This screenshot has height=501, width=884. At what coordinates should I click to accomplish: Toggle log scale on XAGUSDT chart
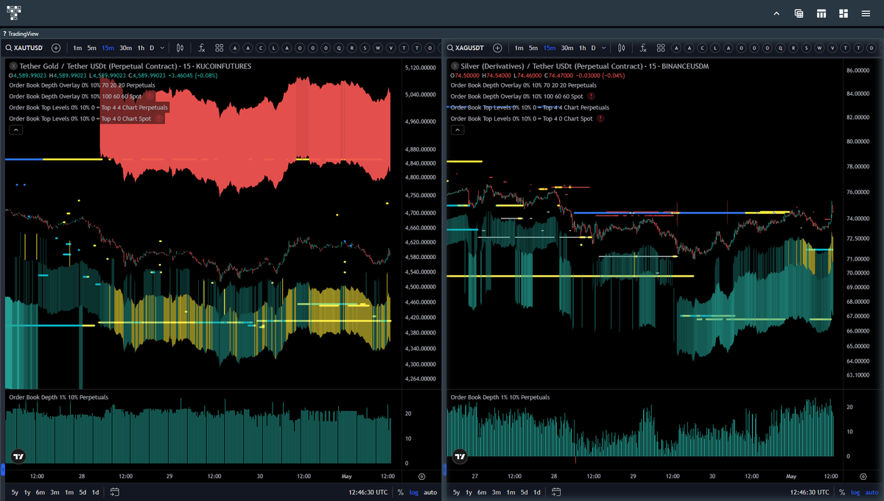pyautogui.click(x=855, y=492)
